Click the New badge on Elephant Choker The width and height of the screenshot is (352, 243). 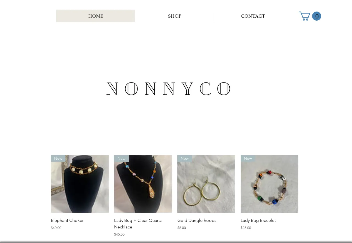coord(58,158)
